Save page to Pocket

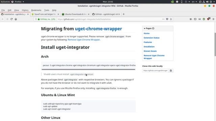[x=167, y=19]
